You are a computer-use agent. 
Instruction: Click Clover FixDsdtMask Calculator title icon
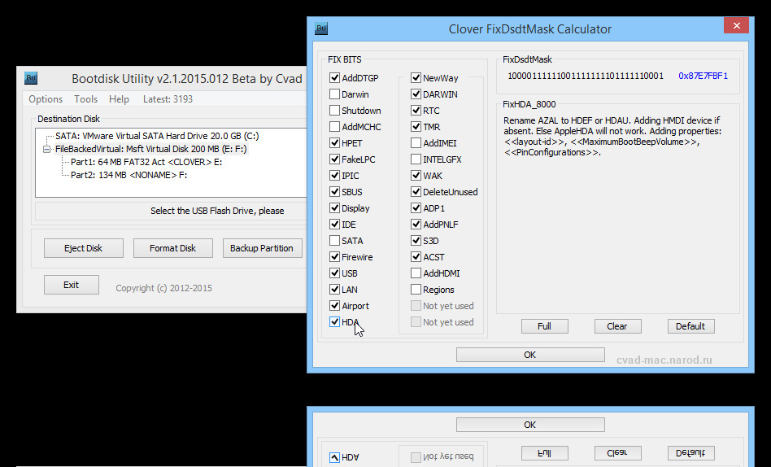click(x=321, y=28)
